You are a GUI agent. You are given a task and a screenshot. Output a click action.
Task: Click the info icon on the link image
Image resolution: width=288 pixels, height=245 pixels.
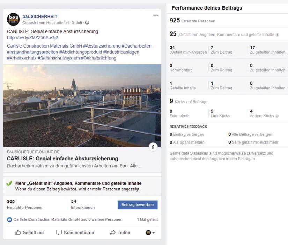coord(153,147)
